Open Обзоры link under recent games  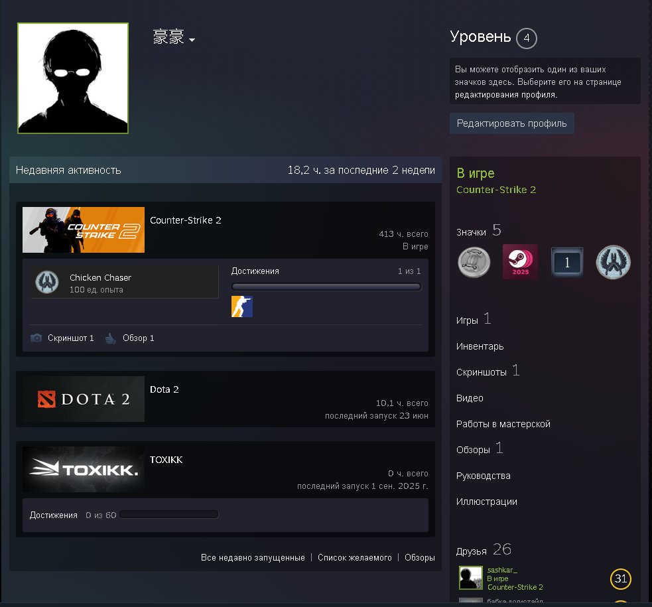click(x=420, y=557)
